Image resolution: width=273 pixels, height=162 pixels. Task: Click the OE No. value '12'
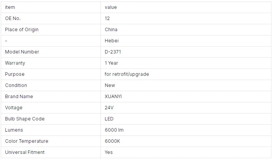click(x=107, y=18)
